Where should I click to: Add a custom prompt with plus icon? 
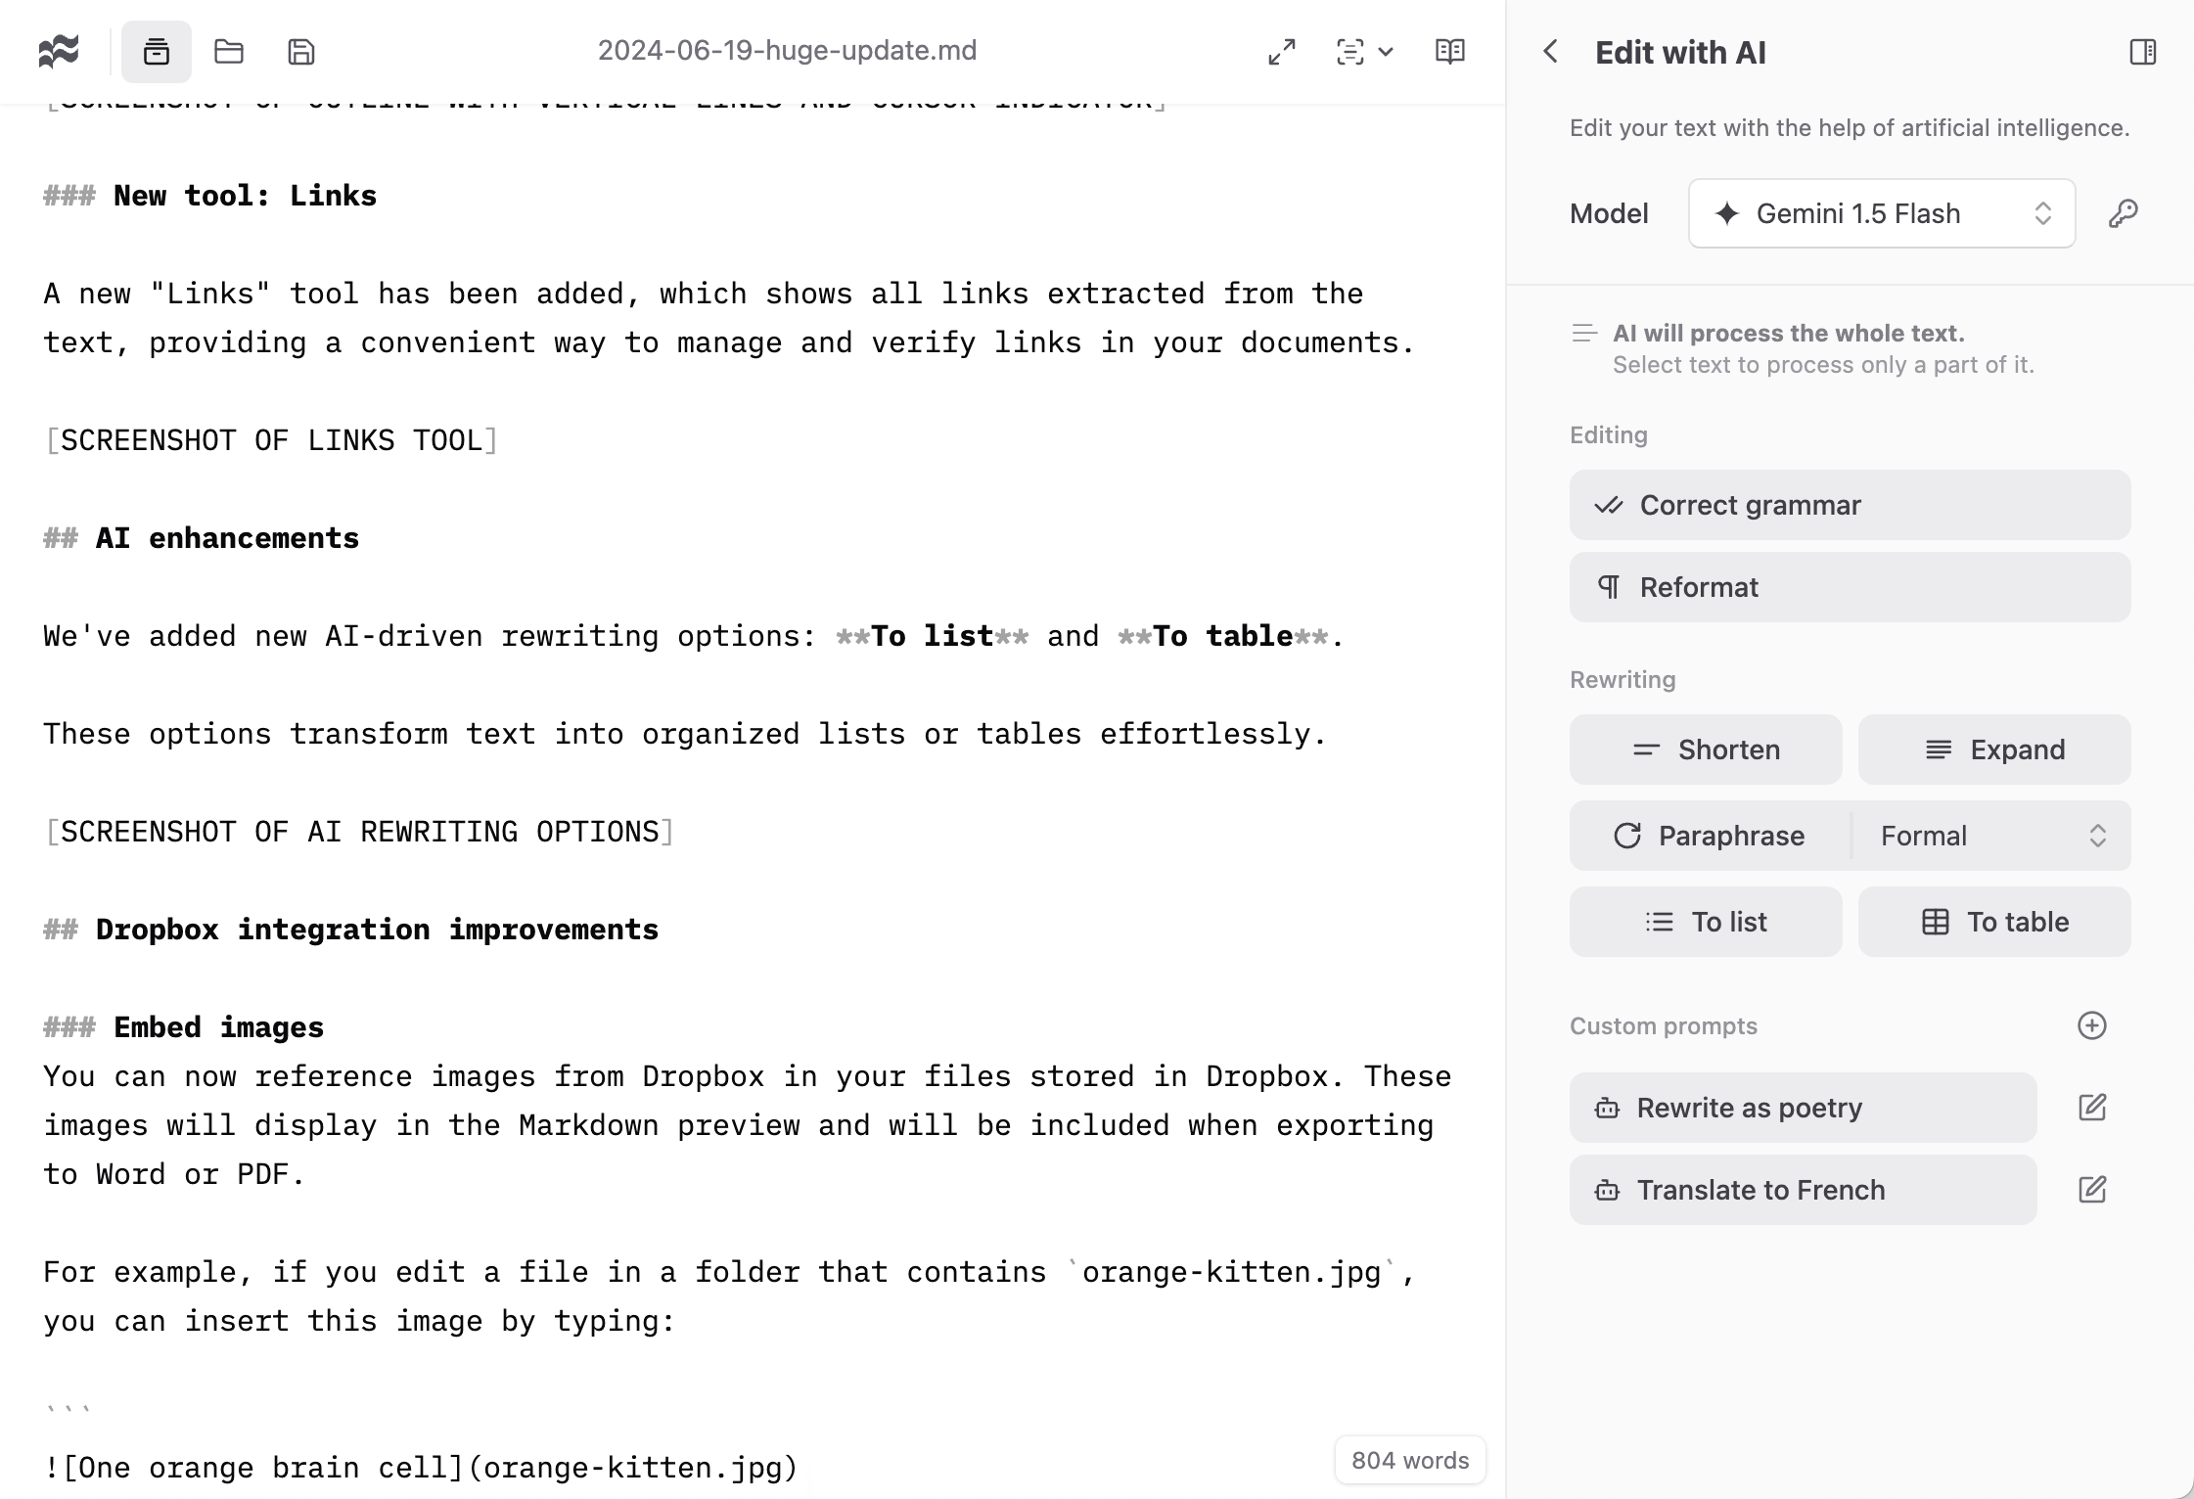pos(2091,1025)
